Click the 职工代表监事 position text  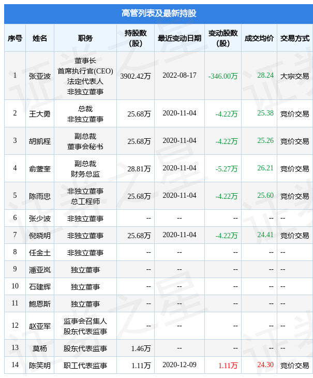[x=85, y=366]
